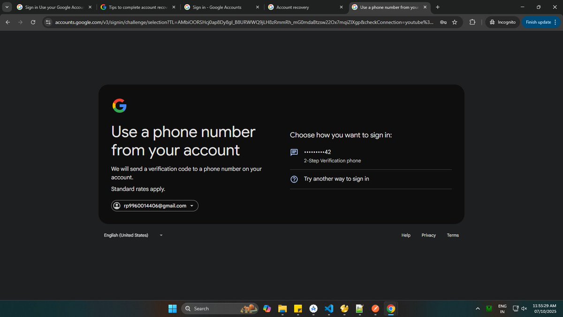Open the Help link
563x317 pixels.
coord(406,235)
